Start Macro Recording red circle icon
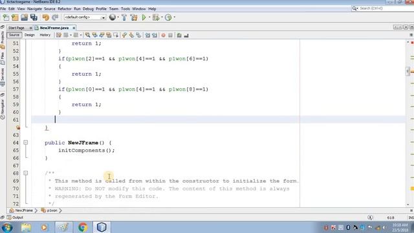The image size is (414, 233). (x=163, y=35)
